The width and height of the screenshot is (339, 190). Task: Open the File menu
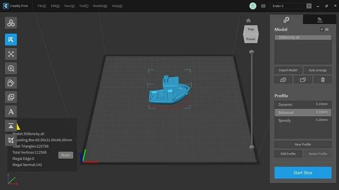click(x=42, y=6)
